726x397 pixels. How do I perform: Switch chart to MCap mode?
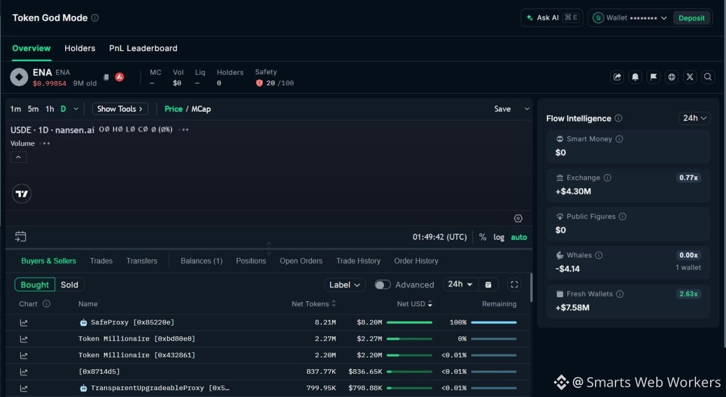201,109
